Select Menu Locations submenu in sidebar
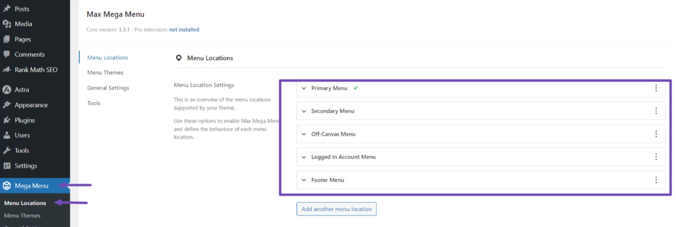The width and height of the screenshot is (676, 227). click(x=25, y=203)
